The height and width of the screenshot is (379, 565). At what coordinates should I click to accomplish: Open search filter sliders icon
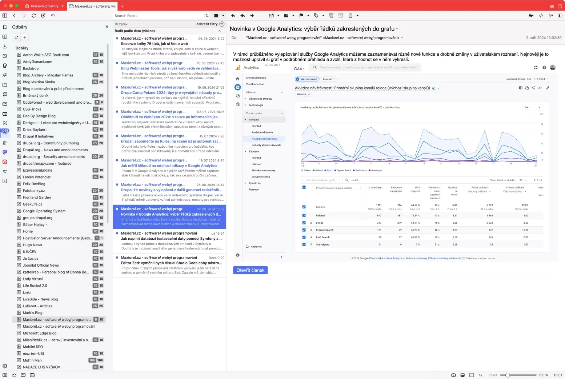[x=206, y=16]
